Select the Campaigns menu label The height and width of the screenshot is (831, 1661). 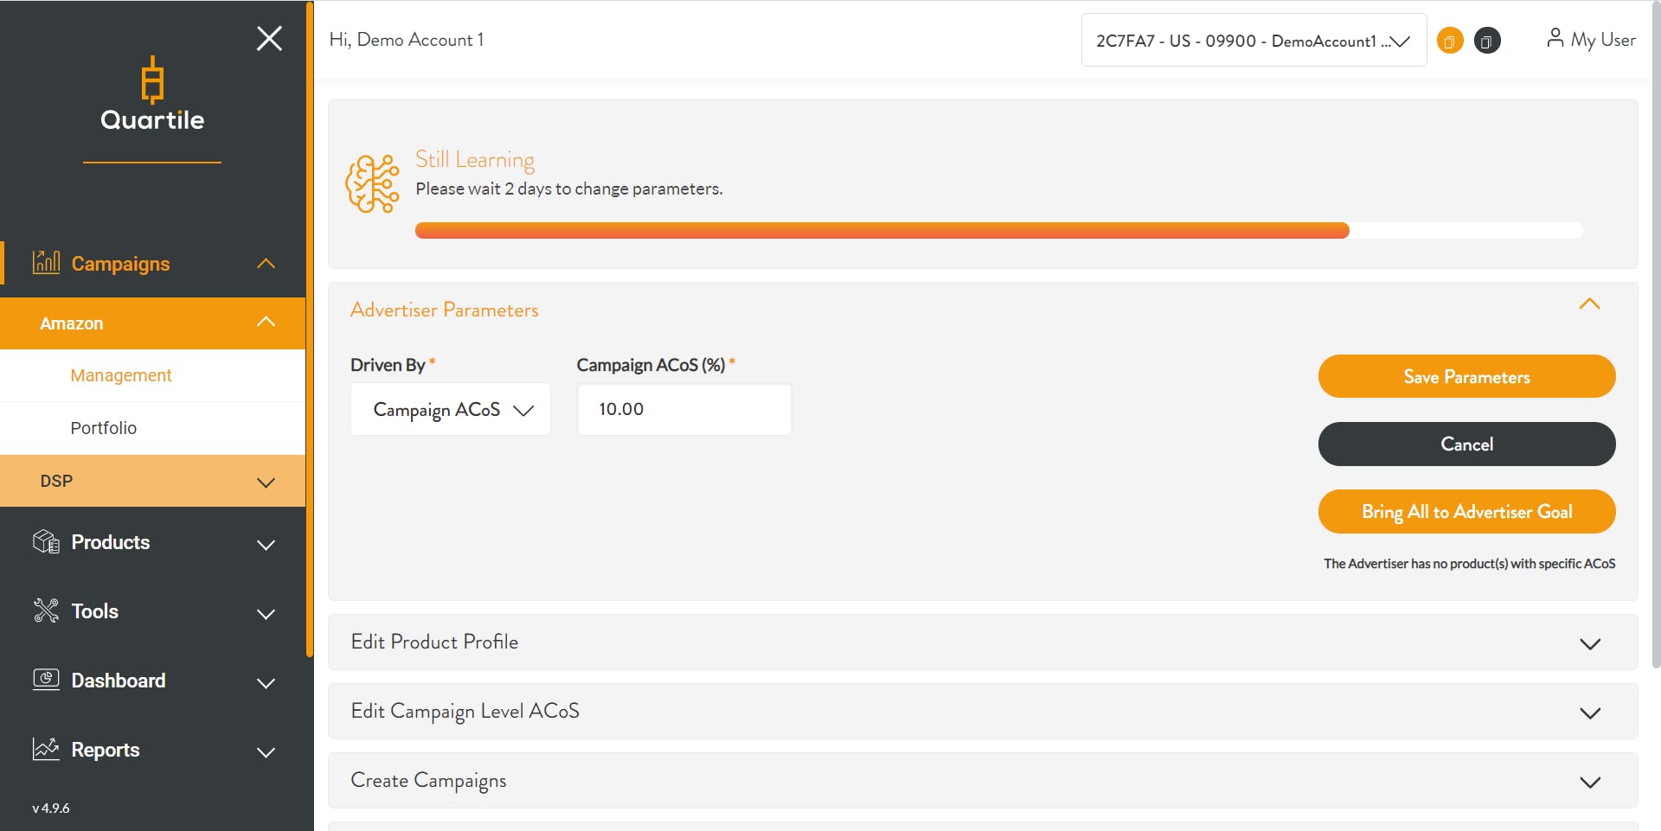pos(120,264)
